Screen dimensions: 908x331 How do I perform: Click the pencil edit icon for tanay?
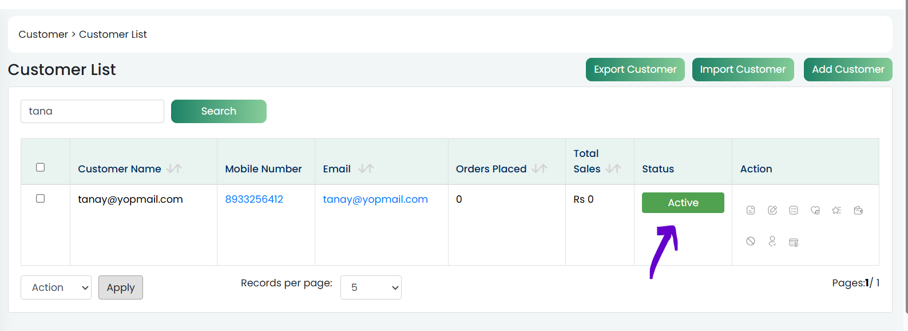click(x=772, y=210)
